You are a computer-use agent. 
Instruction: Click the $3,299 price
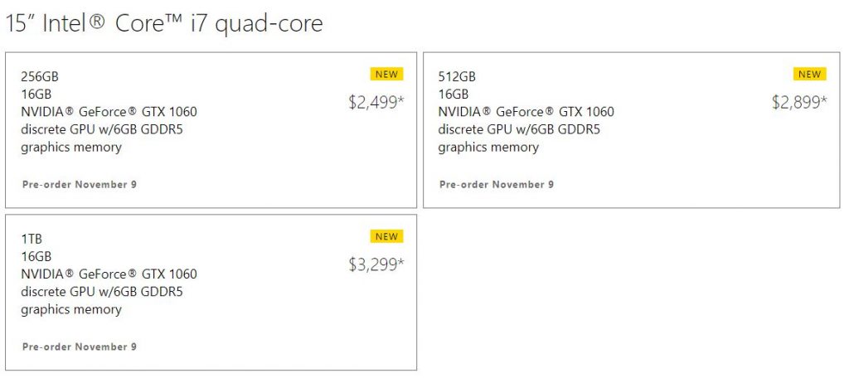pos(376,265)
